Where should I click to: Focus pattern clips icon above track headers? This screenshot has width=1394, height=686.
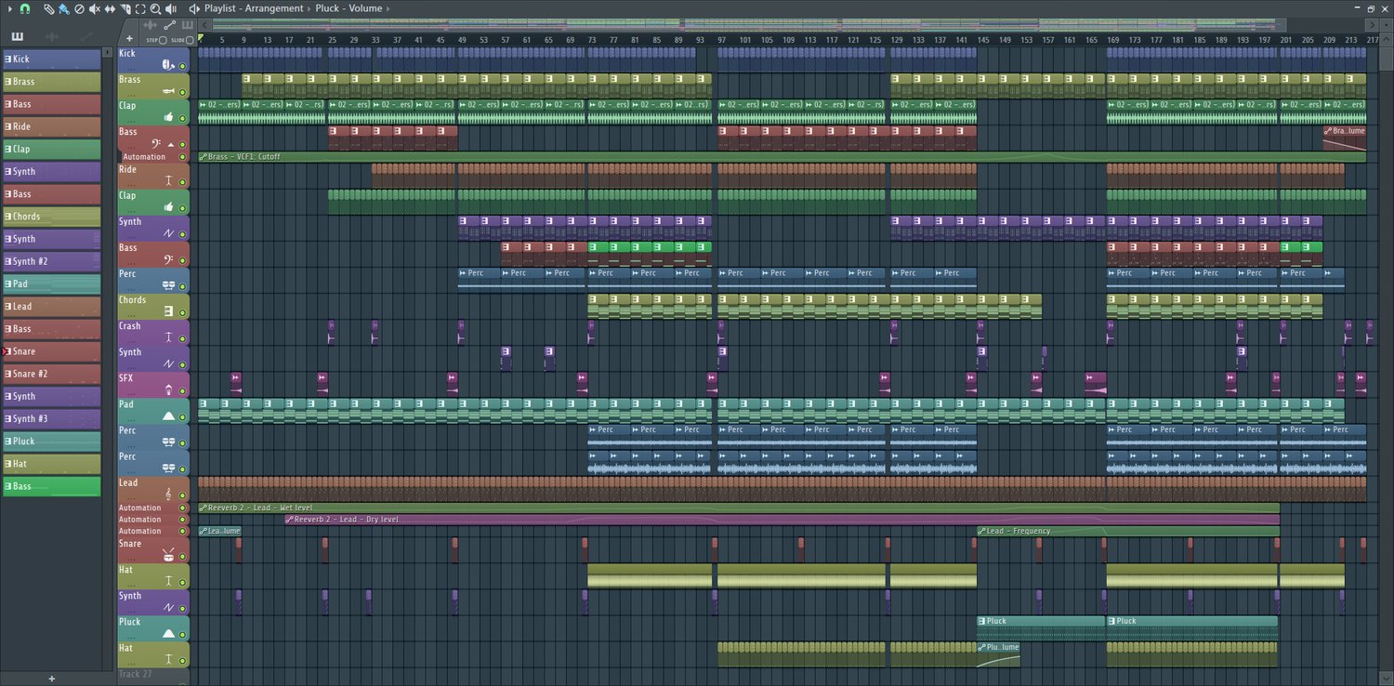(x=189, y=25)
